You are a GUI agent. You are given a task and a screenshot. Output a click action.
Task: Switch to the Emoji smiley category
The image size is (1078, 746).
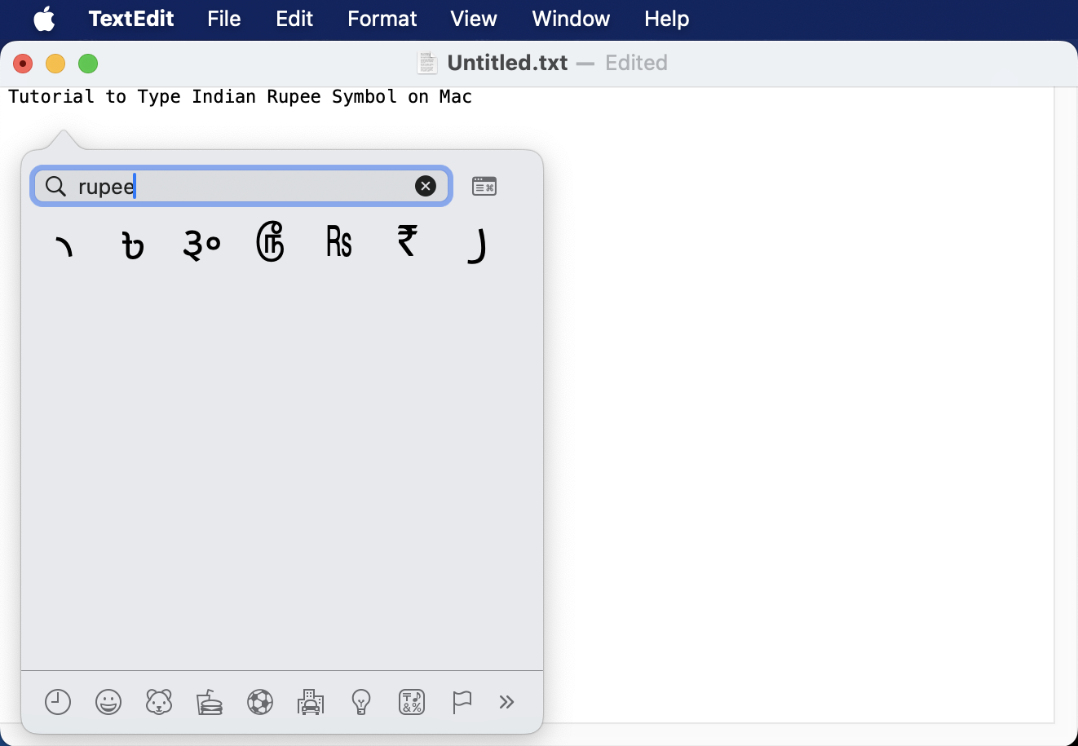pos(108,702)
